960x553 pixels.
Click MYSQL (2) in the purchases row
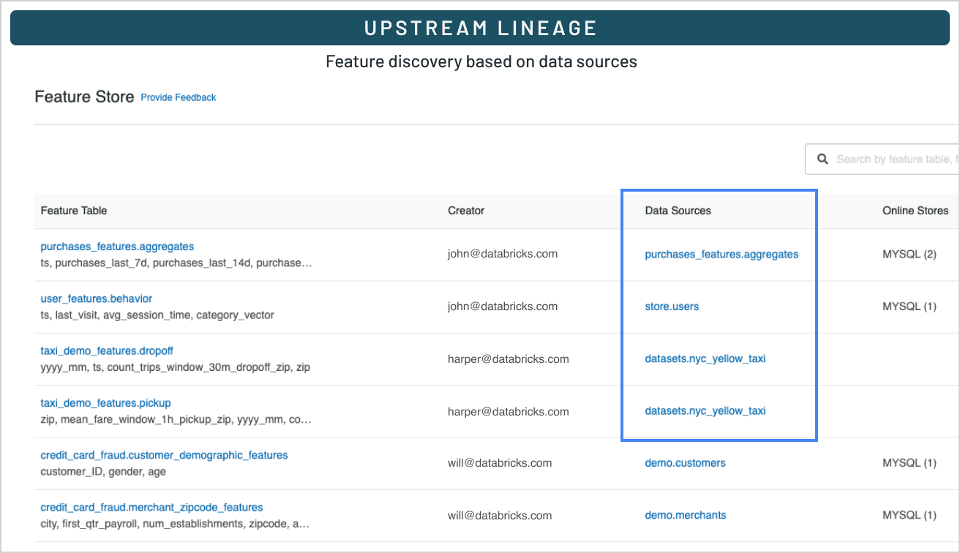point(910,255)
